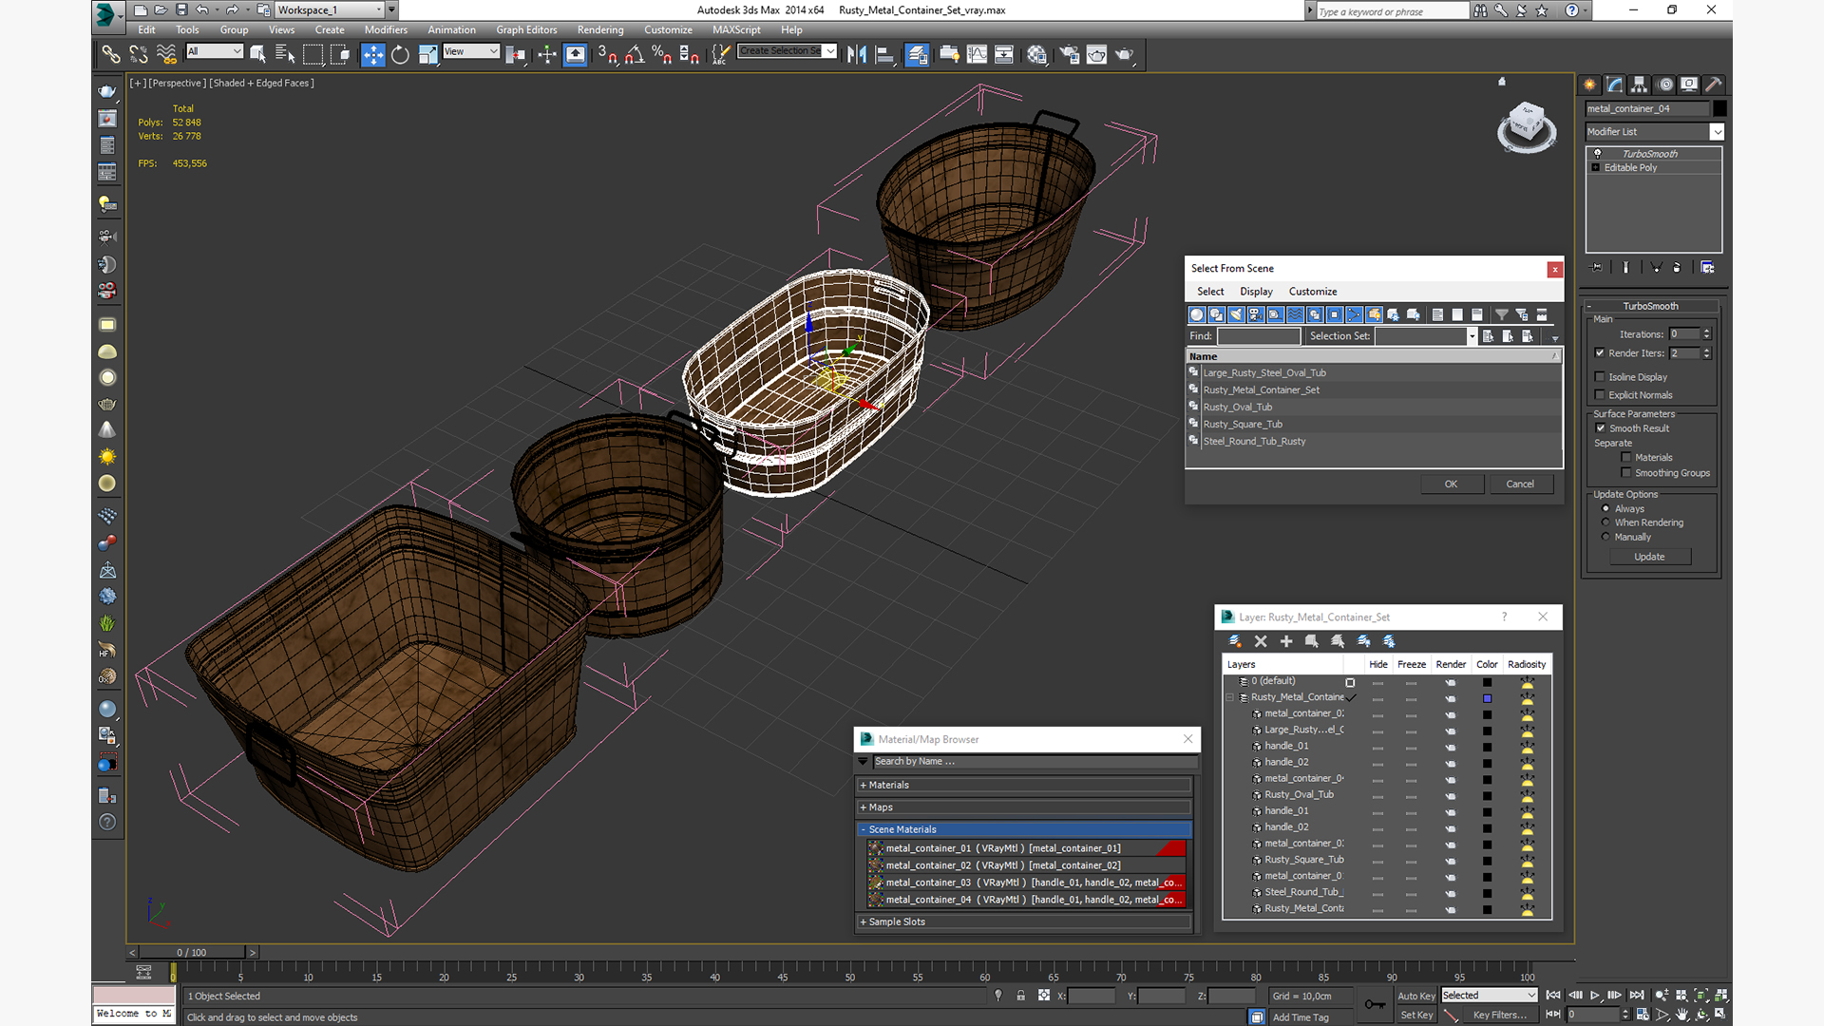Screen dimensions: 1824x1026
Task: Click Pin Stack icon under modifier stack
Action: click(x=1597, y=268)
